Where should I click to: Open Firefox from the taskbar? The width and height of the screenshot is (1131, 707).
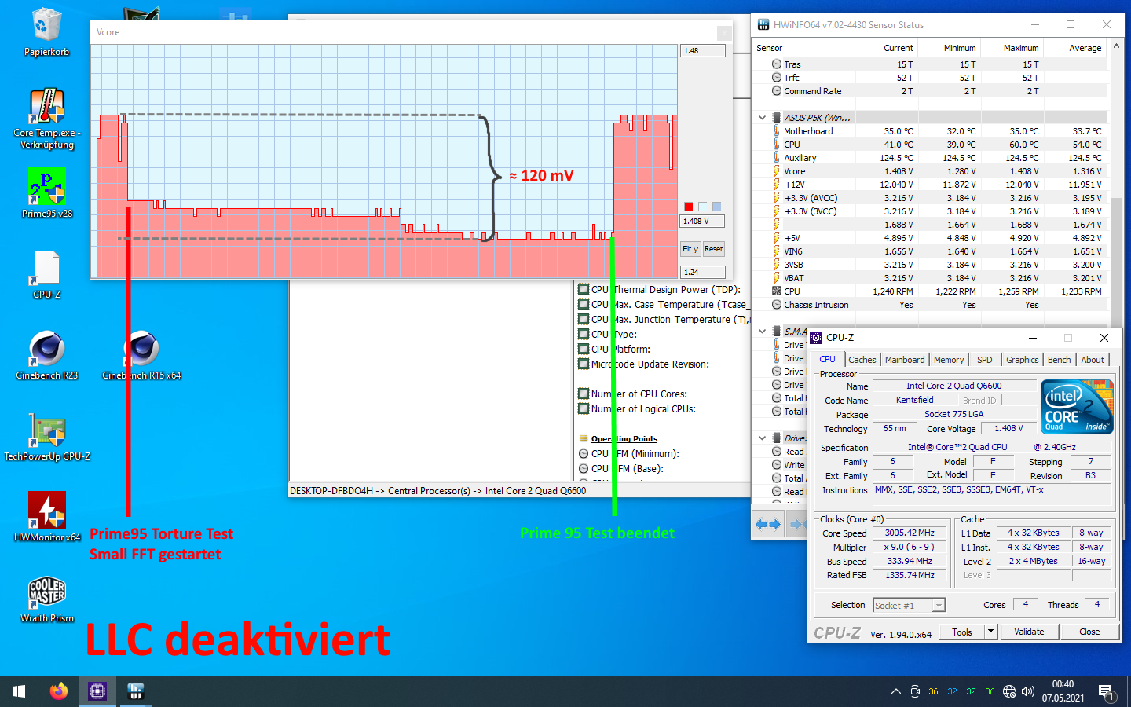[58, 691]
